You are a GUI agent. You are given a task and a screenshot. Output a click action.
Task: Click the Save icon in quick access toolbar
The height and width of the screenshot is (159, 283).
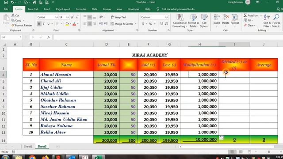(6, 2)
